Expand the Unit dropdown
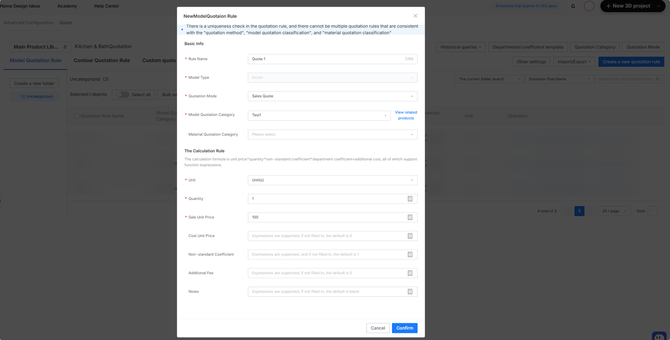Viewport: 670px width, 340px height. pos(332,180)
